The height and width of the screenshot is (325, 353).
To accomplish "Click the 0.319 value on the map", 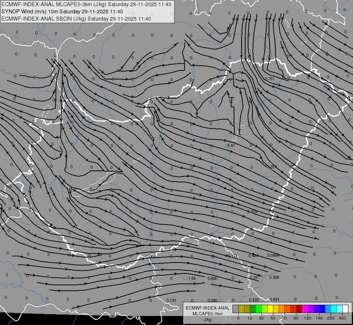I will coord(252,212).
